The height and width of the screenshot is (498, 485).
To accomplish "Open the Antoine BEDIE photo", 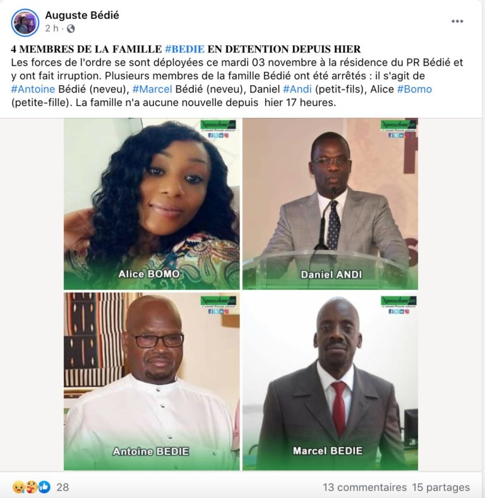I will click(x=152, y=381).
